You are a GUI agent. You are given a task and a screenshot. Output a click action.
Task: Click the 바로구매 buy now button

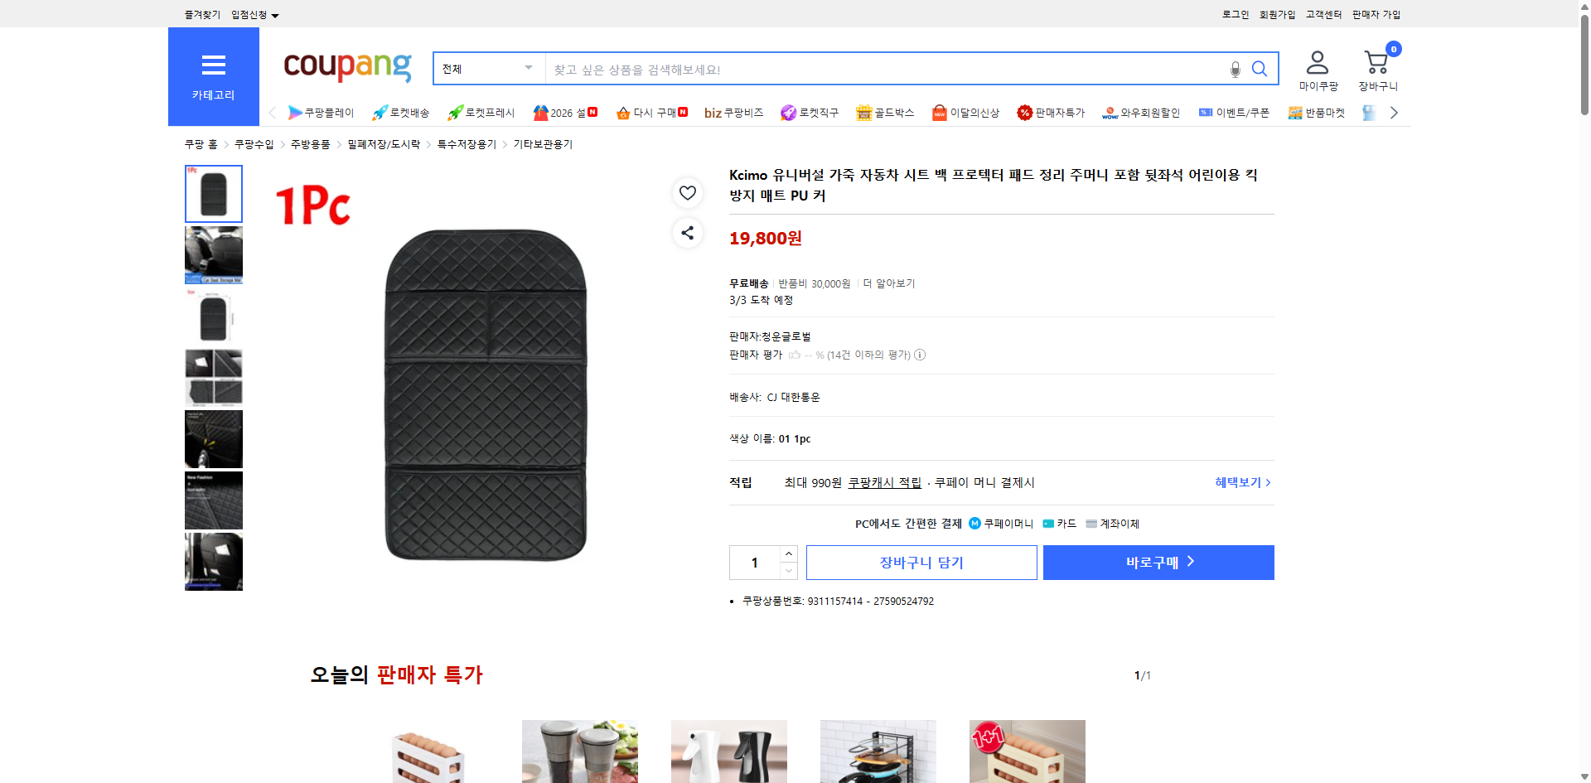[x=1158, y=562]
